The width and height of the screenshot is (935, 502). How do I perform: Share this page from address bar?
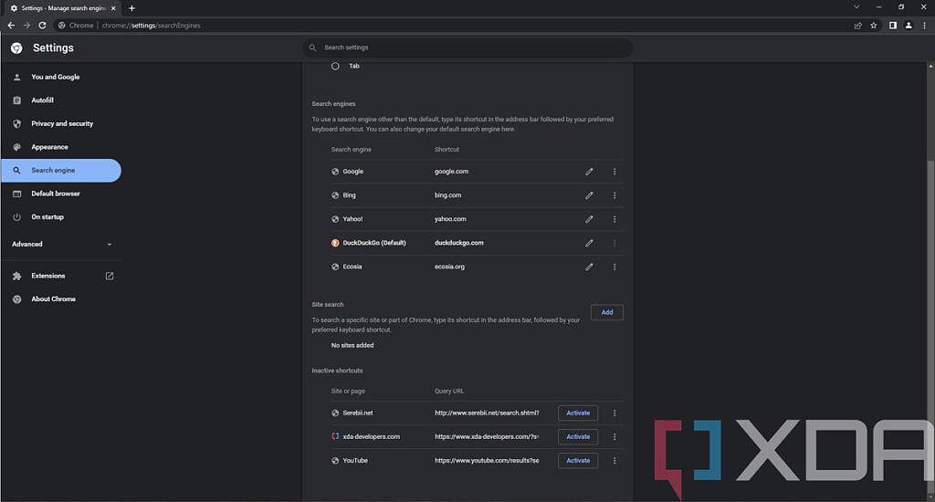[857, 26]
